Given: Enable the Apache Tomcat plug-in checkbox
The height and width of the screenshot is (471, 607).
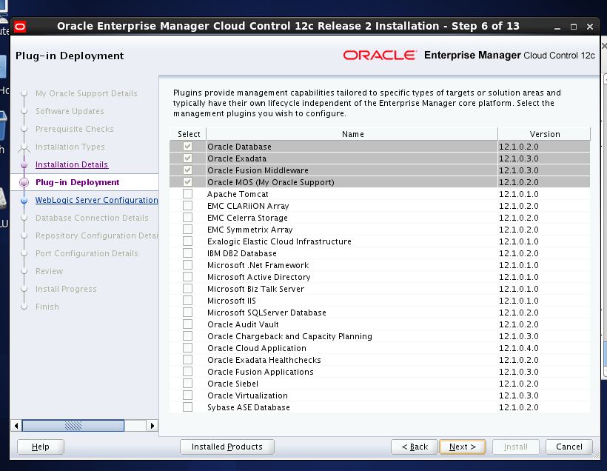Looking at the screenshot, I should click(x=188, y=194).
